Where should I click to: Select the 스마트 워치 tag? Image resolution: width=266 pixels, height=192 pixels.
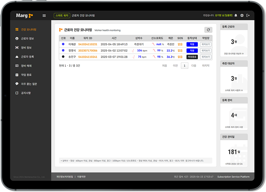coord(62,16)
